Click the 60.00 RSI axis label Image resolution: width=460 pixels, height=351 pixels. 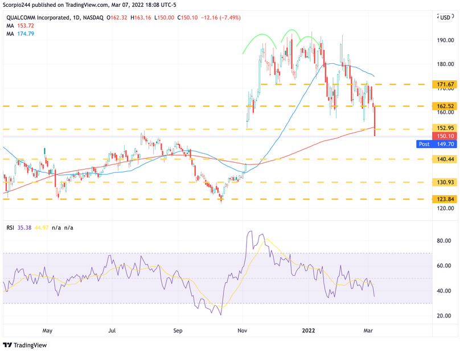point(444,266)
